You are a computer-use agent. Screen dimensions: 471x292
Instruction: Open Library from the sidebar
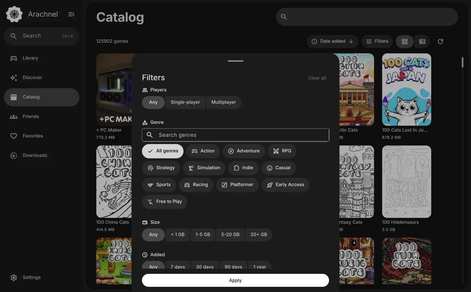pos(42,58)
